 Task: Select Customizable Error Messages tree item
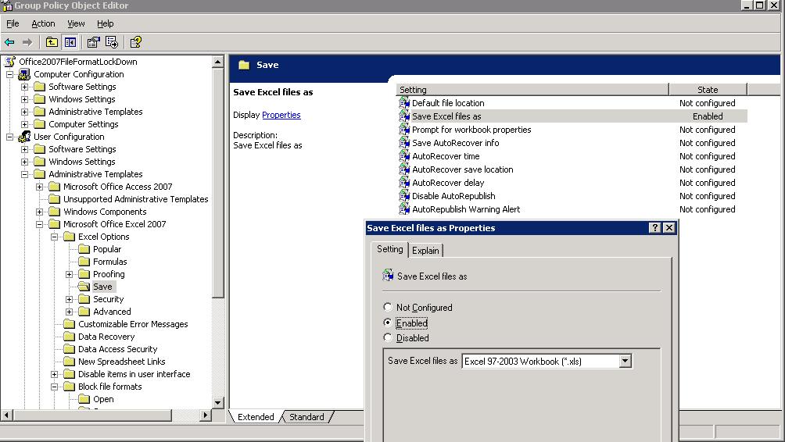coord(133,324)
